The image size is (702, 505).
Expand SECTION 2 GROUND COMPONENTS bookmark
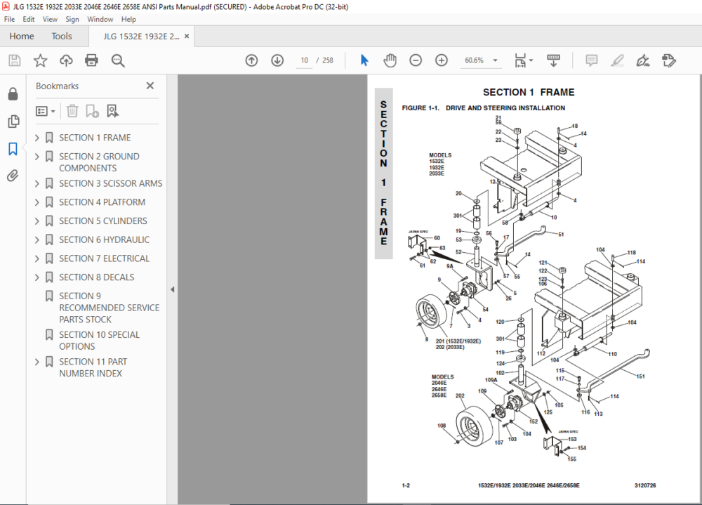pyautogui.click(x=37, y=157)
